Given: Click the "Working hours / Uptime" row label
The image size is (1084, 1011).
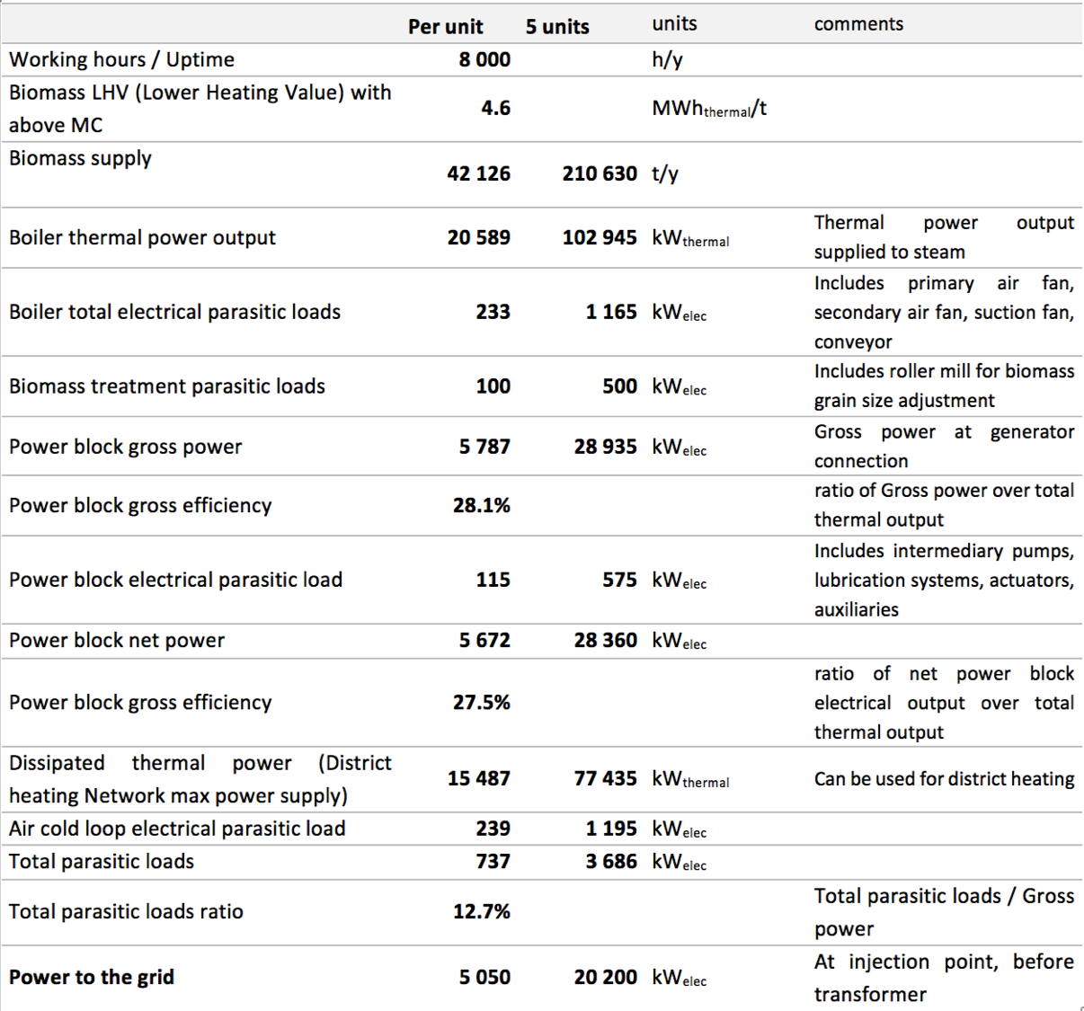Looking at the screenshot, I should (x=121, y=59).
